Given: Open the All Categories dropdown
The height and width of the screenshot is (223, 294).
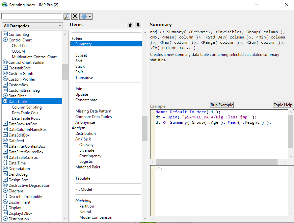Looking at the screenshot, I should point(32,25).
